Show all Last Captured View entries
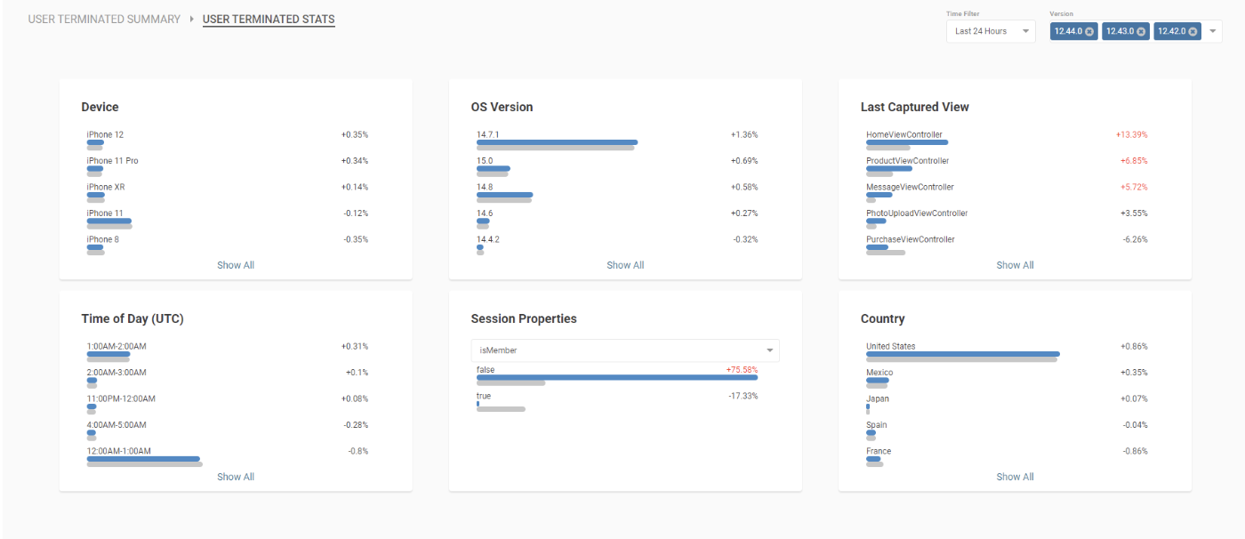The height and width of the screenshot is (539, 1245). pyautogui.click(x=1015, y=265)
